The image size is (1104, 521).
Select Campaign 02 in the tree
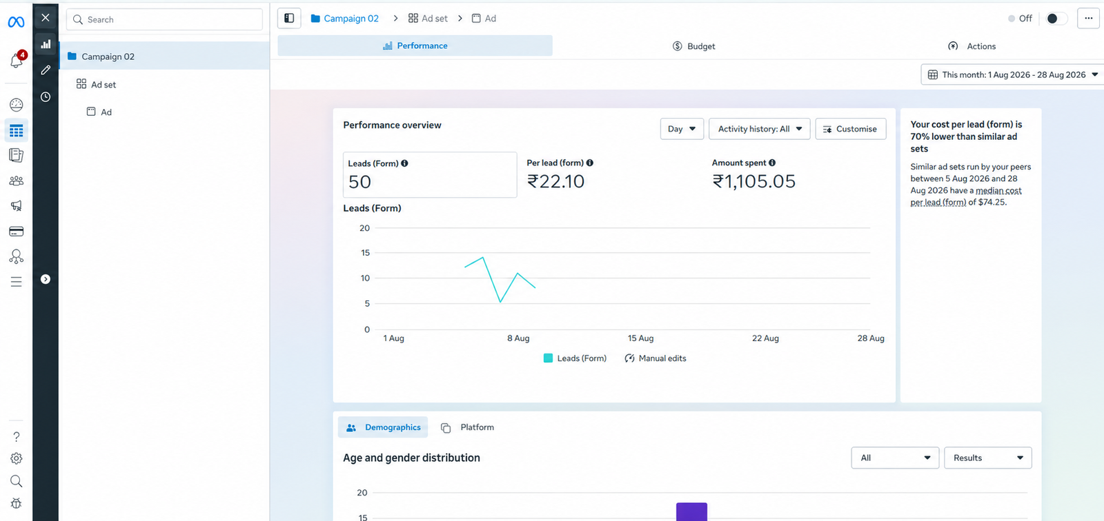coord(164,56)
